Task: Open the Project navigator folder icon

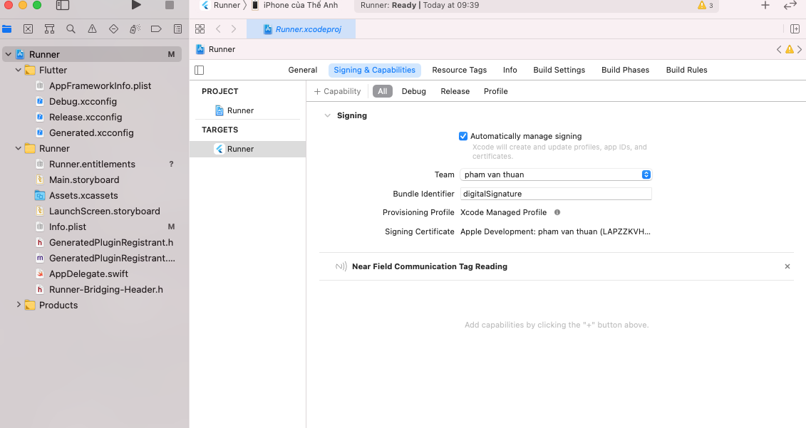Action: coord(9,28)
